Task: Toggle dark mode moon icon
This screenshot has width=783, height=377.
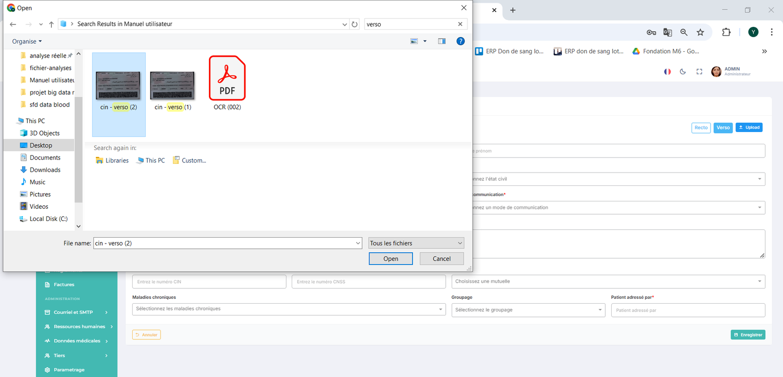Action: click(683, 71)
